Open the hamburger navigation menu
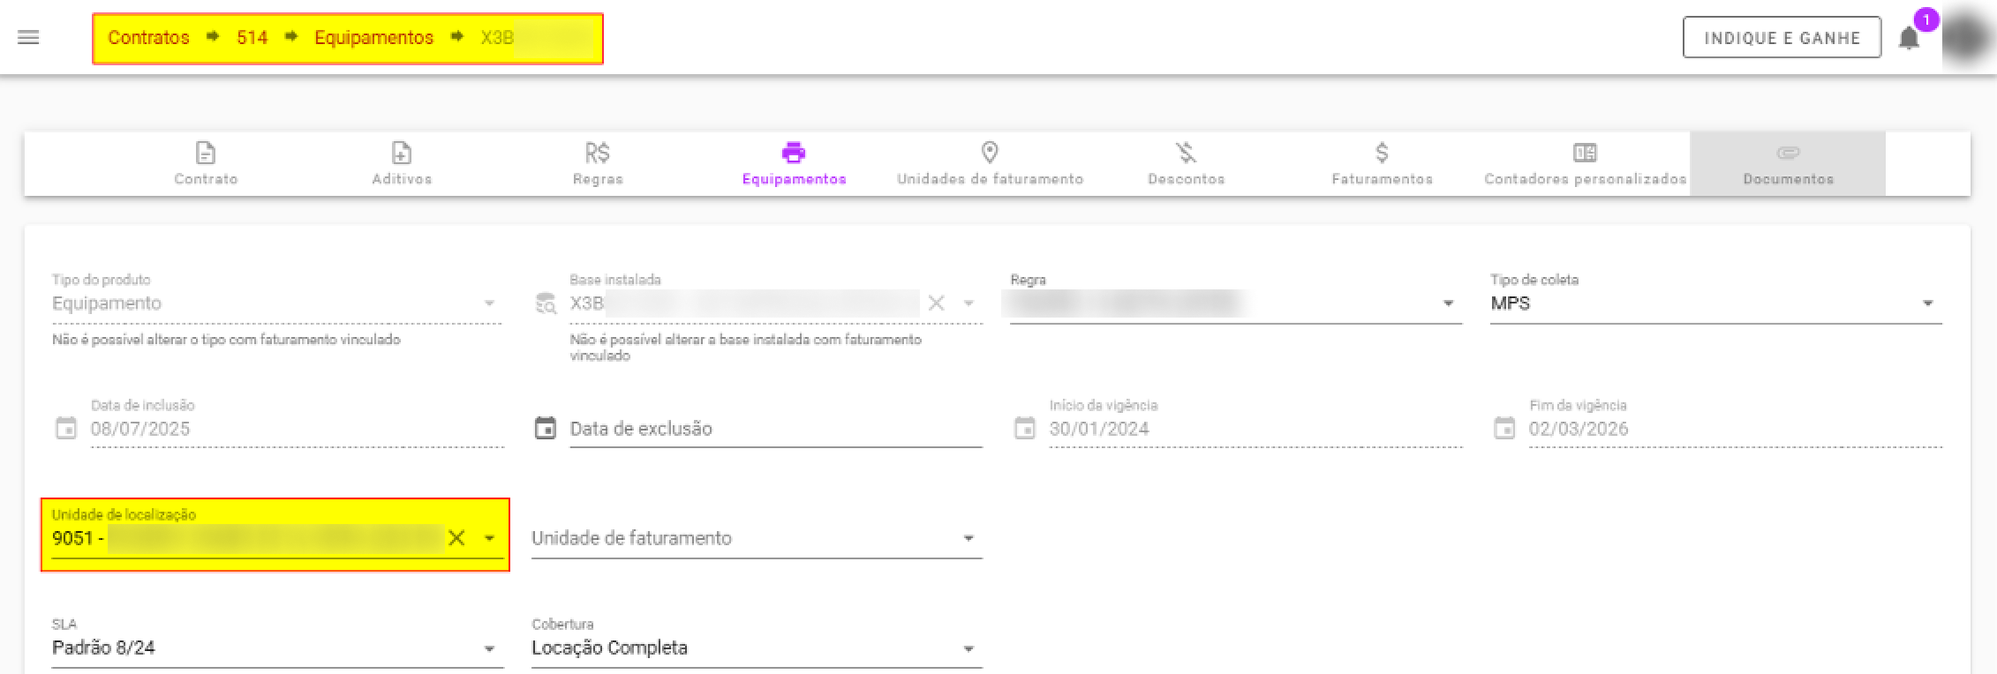This screenshot has width=1997, height=674. coord(28,38)
